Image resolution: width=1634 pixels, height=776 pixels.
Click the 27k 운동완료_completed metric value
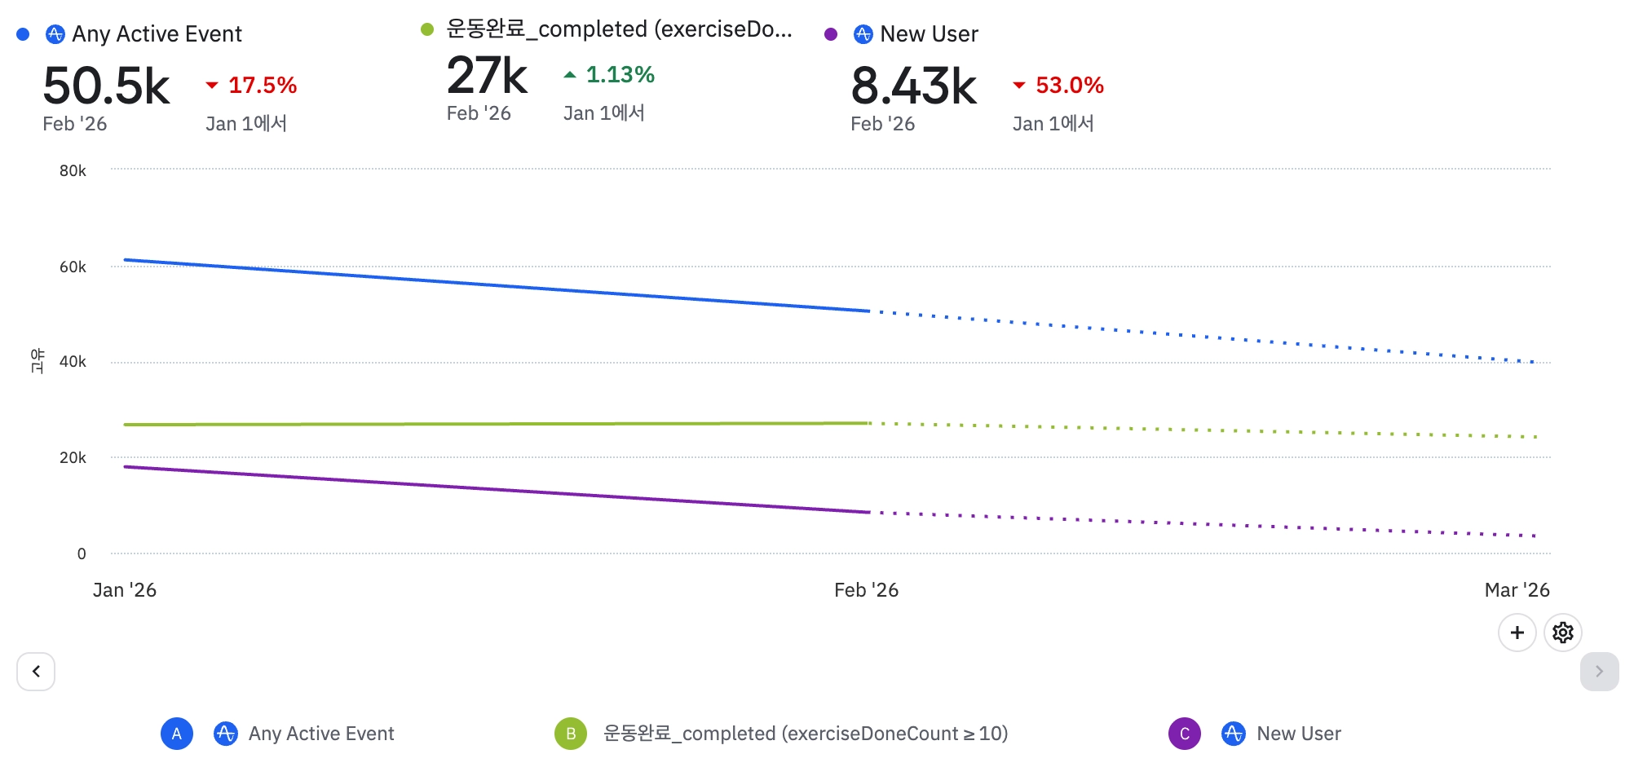[x=487, y=76]
